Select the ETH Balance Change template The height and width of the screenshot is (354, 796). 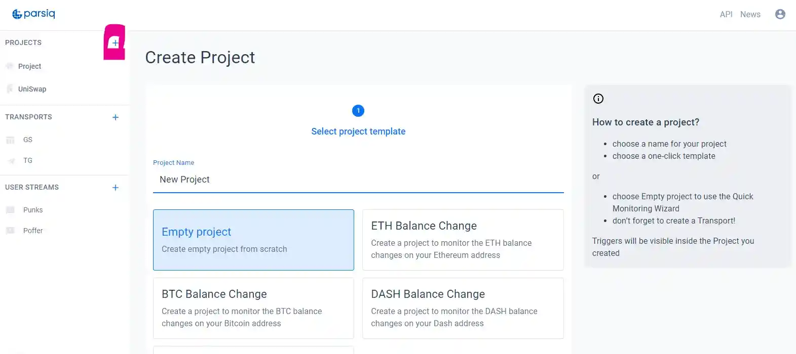pyautogui.click(x=462, y=240)
